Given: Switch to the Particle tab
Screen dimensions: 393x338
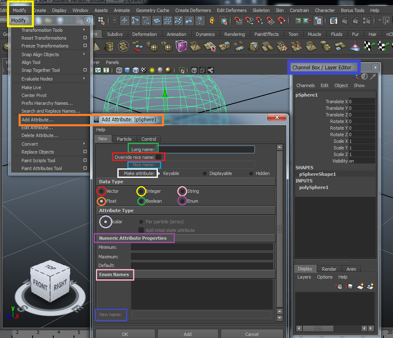Looking at the screenshot, I should click(x=124, y=139).
